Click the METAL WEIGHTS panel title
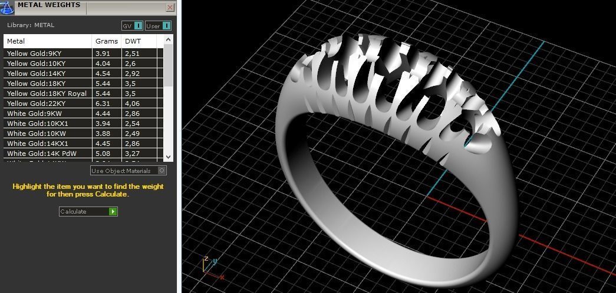Screen dimensions: 616x293 pos(49,5)
